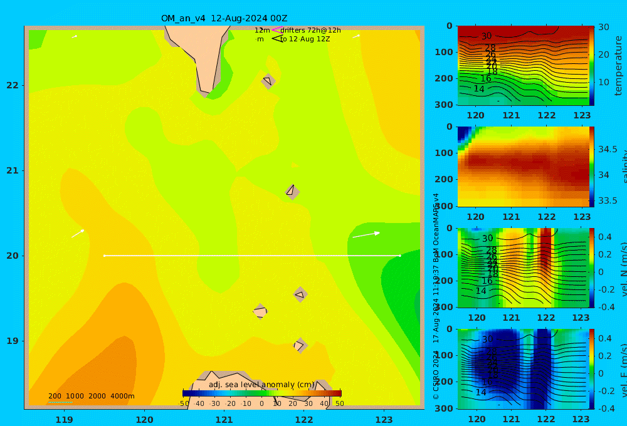Open the eastward velocity depth-section plot

point(523,369)
